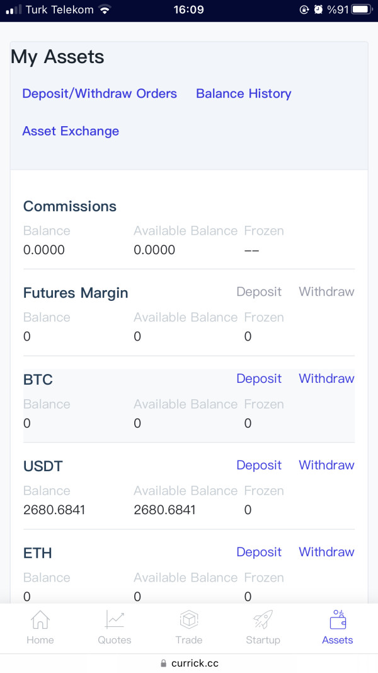
Task: Deposit into the BTC wallet
Action: [x=259, y=378]
